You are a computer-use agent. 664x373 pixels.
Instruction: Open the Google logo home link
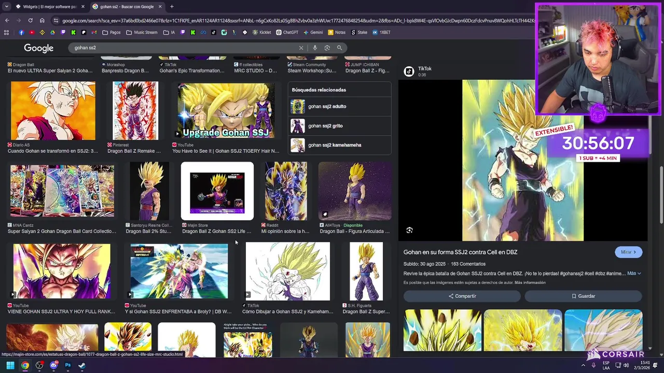tap(38, 48)
